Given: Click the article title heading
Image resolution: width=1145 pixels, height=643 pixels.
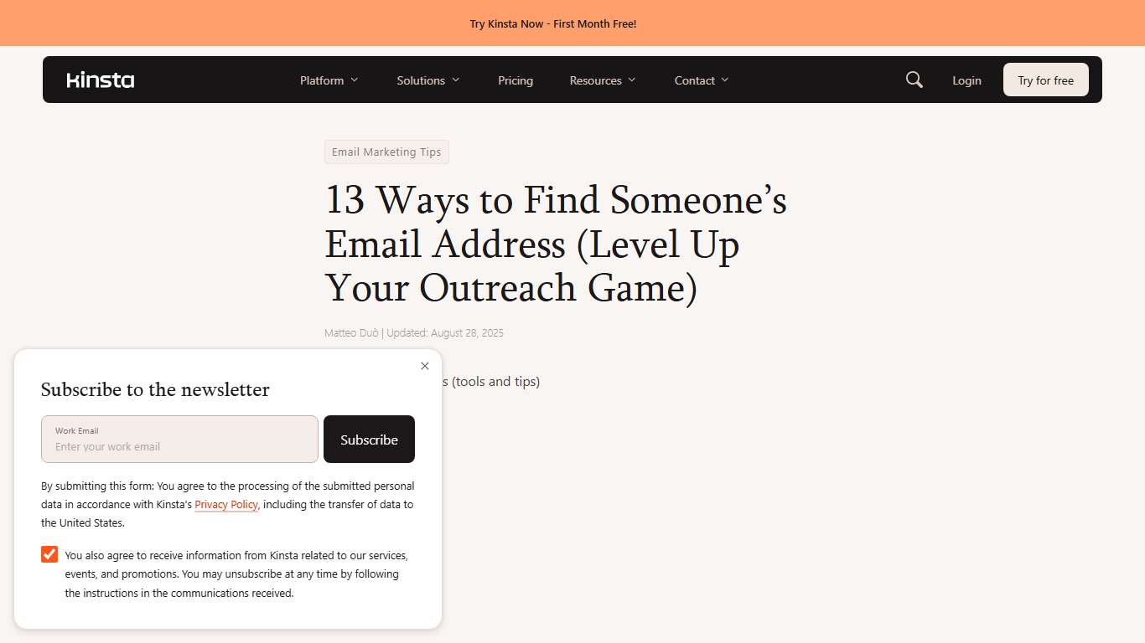Looking at the screenshot, I should tap(556, 244).
